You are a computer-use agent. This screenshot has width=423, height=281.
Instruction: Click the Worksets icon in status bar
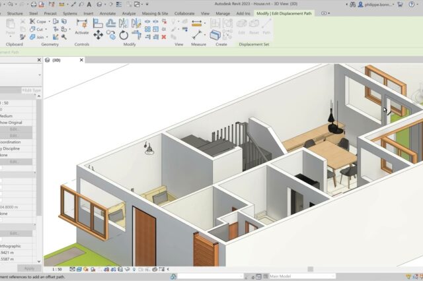point(173,276)
